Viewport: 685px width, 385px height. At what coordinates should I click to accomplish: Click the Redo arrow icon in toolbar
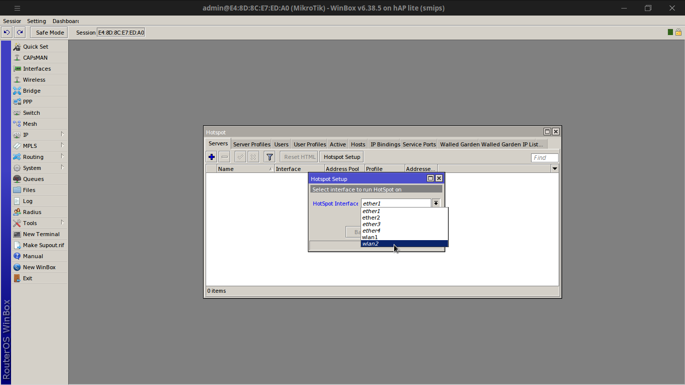[x=20, y=33]
